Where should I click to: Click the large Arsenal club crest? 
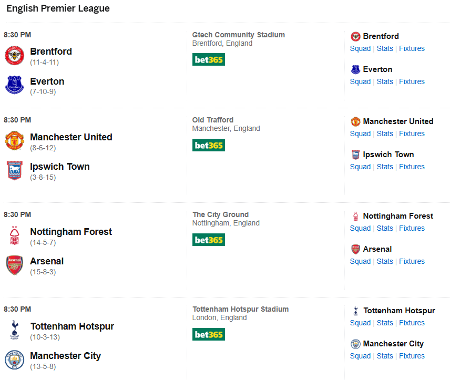(x=15, y=265)
